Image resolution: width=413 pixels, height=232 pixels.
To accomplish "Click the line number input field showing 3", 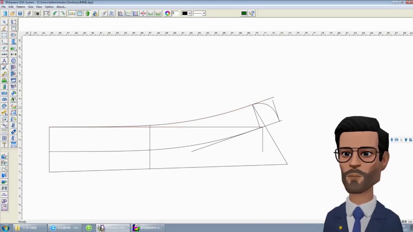I will (x=175, y=13).
